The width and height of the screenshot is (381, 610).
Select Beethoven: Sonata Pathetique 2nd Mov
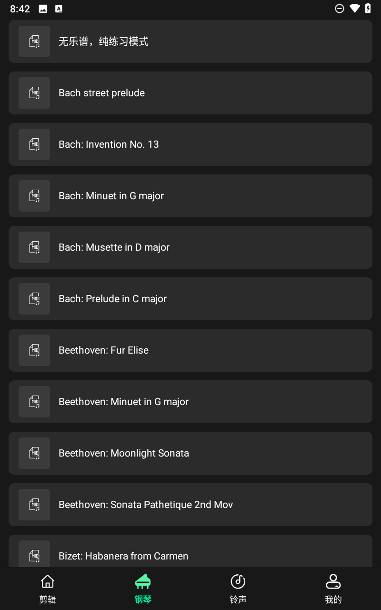[190, 505]
